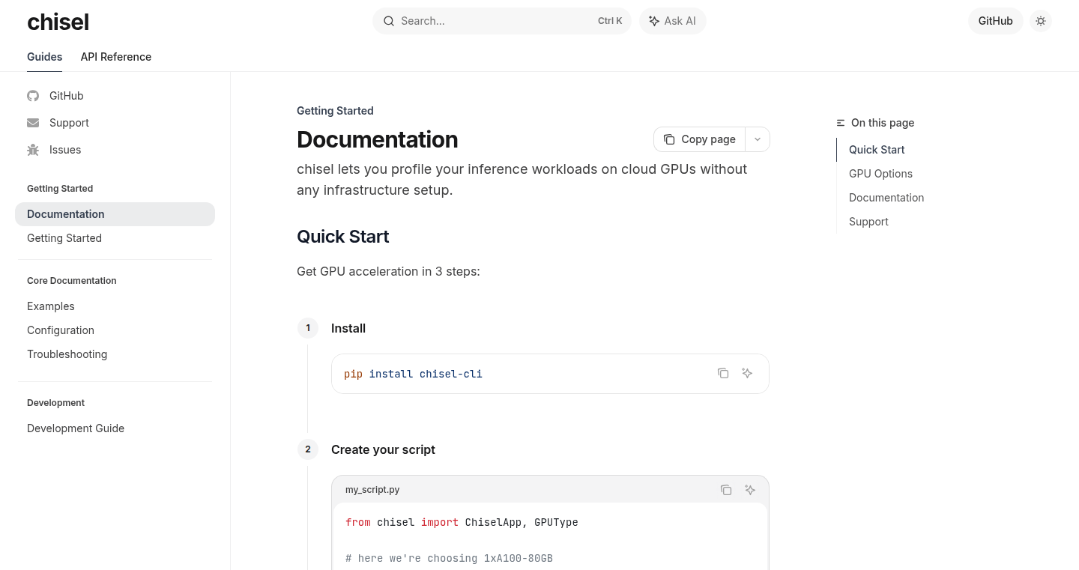Open the Configuration page
1079x570 pixels.
pyautogui.click(x=115, y=330)
